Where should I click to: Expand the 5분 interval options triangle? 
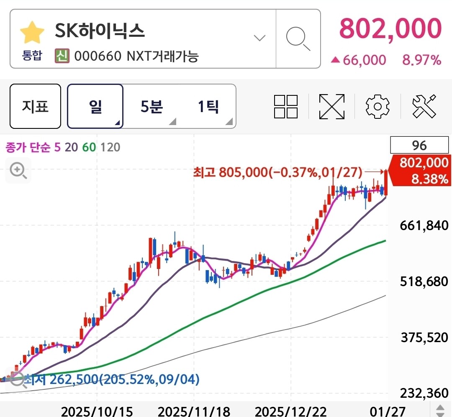click(x=172, y=122)
